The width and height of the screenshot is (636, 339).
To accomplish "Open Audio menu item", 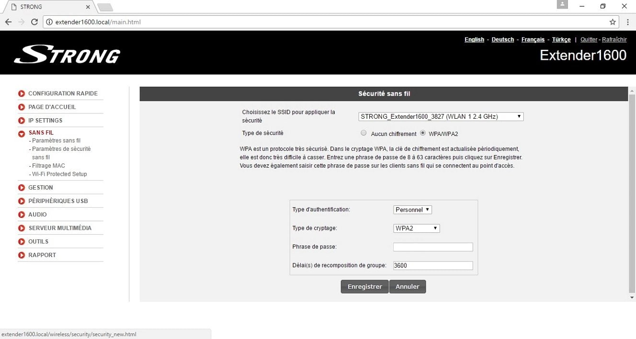I will pyautogui.click(x=37, y=215).
